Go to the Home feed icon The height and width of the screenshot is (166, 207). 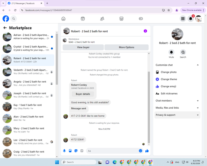tap(63, 19)
